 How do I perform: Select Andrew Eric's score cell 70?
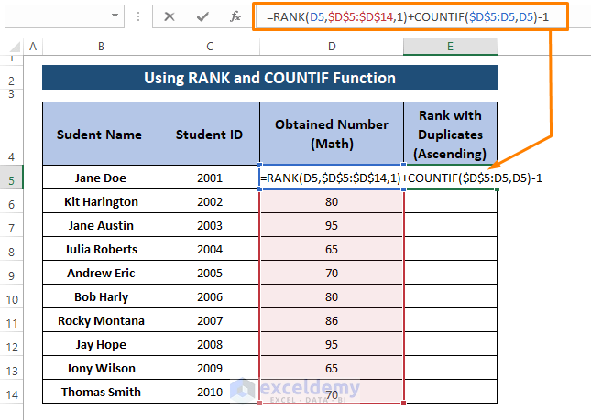tap(332, 273)
